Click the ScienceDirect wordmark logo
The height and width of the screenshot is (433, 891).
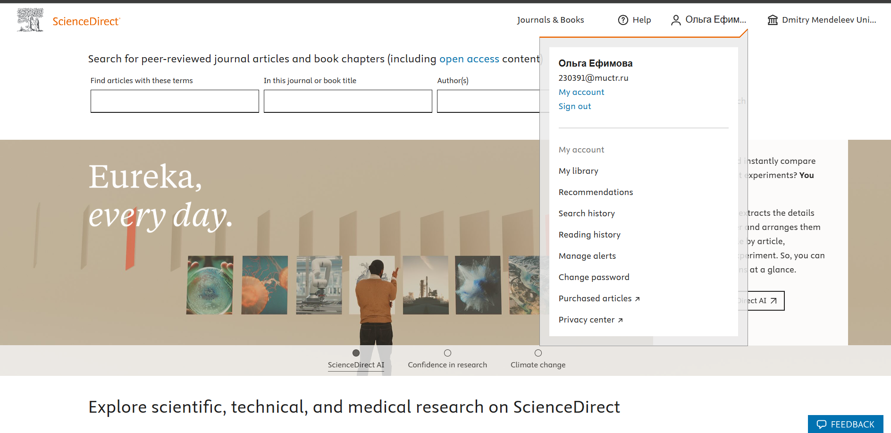tap(86, 21)
